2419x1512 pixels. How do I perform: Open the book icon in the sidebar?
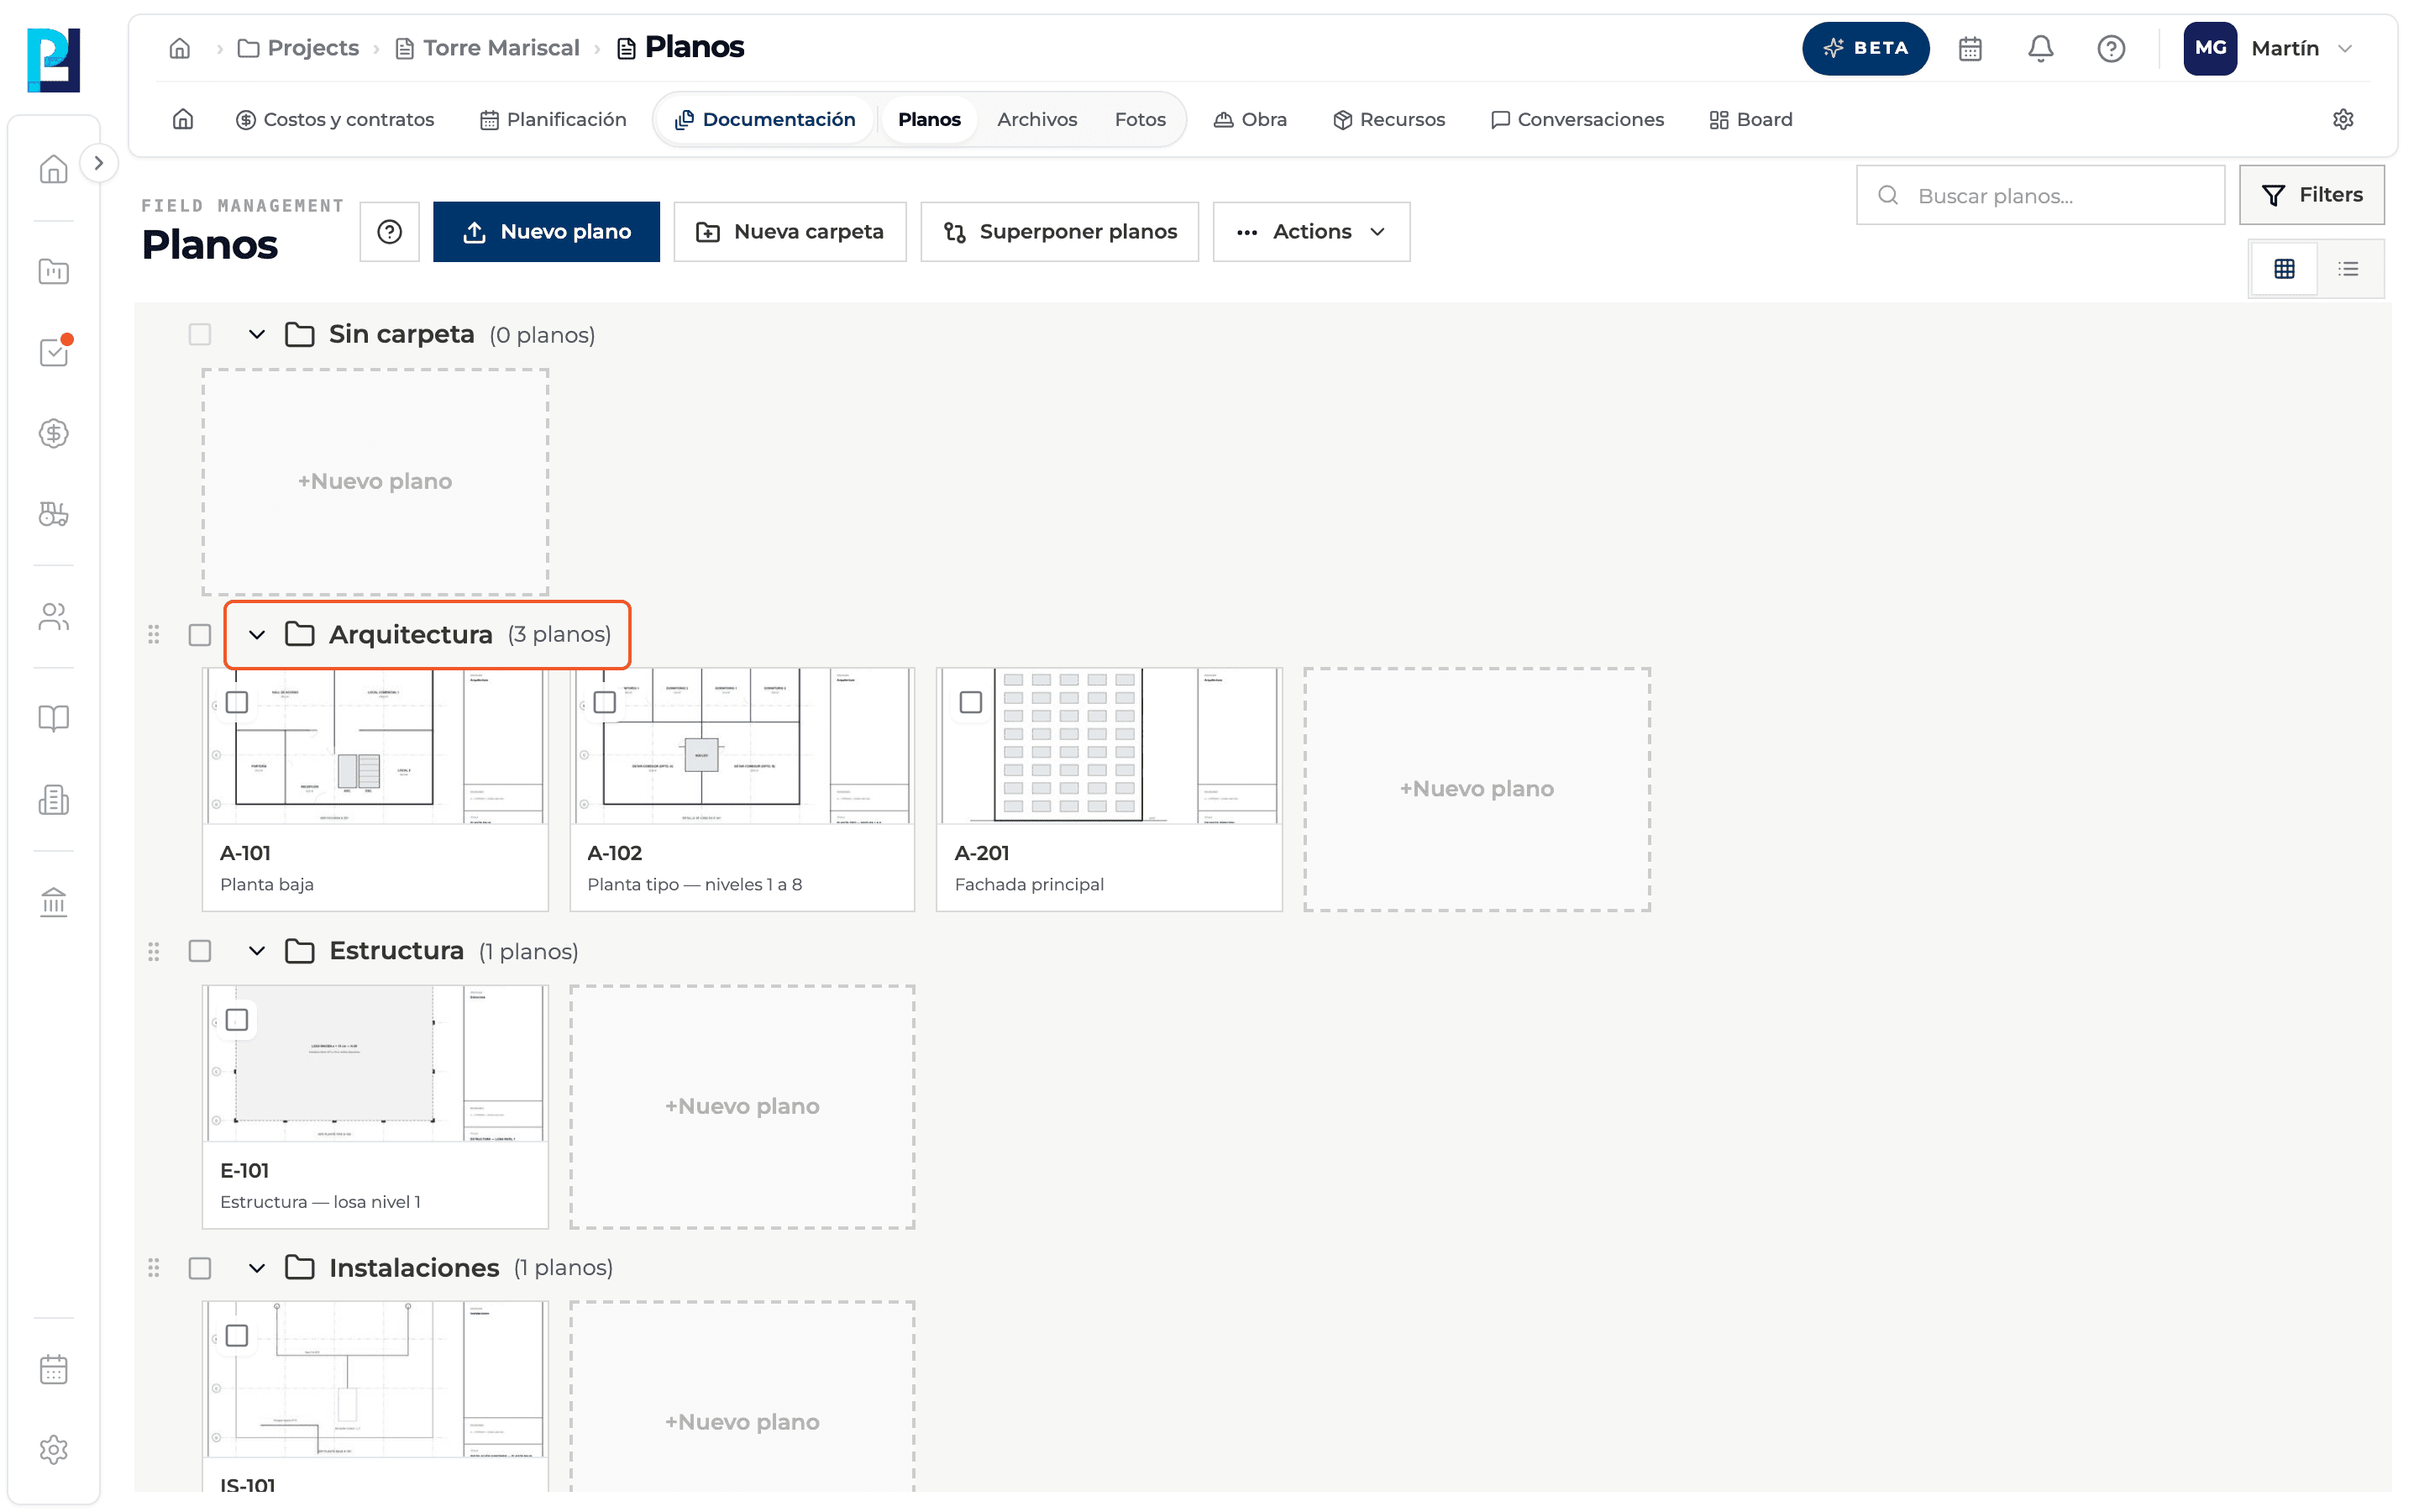54,718
